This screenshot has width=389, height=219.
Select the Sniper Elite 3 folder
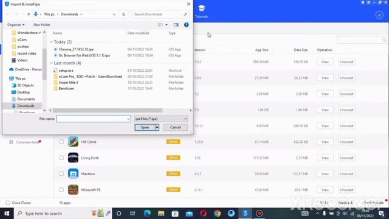[68, 83]
